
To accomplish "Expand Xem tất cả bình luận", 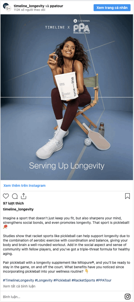I will pyautogui.click(x=19, y=286).
